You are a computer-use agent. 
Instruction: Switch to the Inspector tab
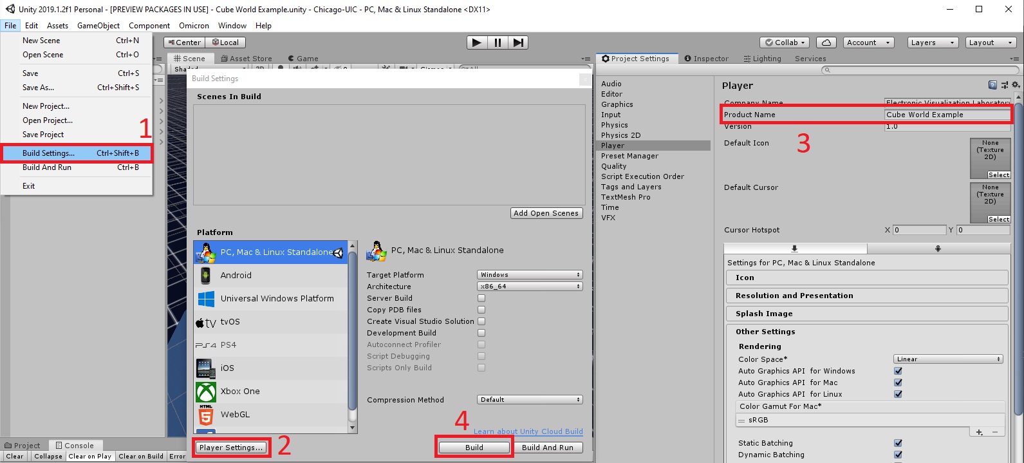tap(706, 59)
